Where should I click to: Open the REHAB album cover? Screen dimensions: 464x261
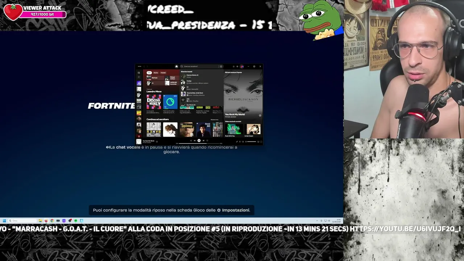[x=154, y=129]
